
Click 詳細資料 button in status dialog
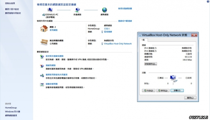[x=151, y=64]
